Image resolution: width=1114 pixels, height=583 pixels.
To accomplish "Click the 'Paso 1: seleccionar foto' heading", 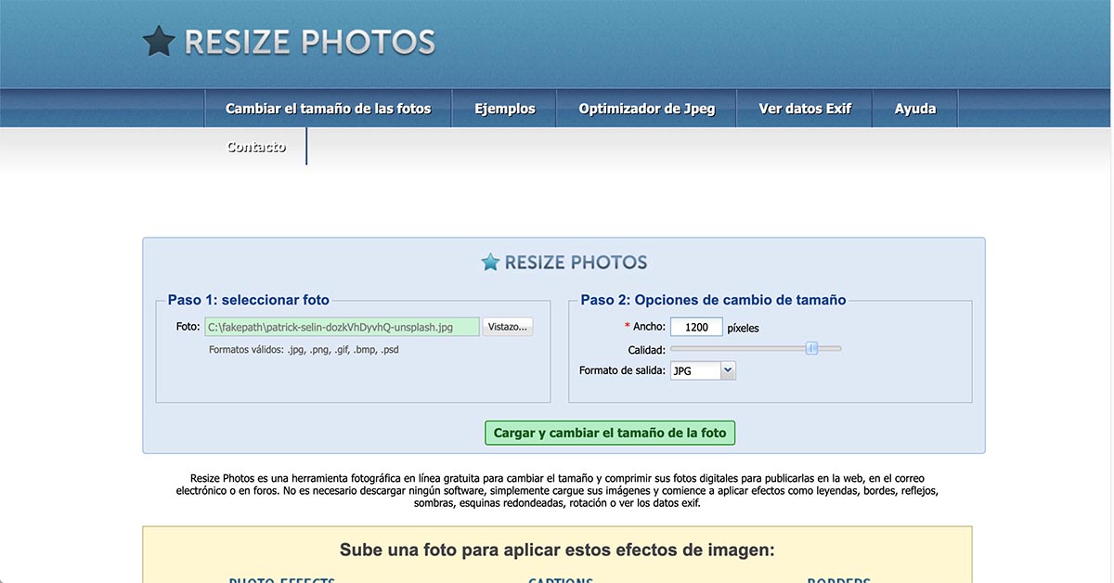I will pyautogui.click(x=249, y=300).
